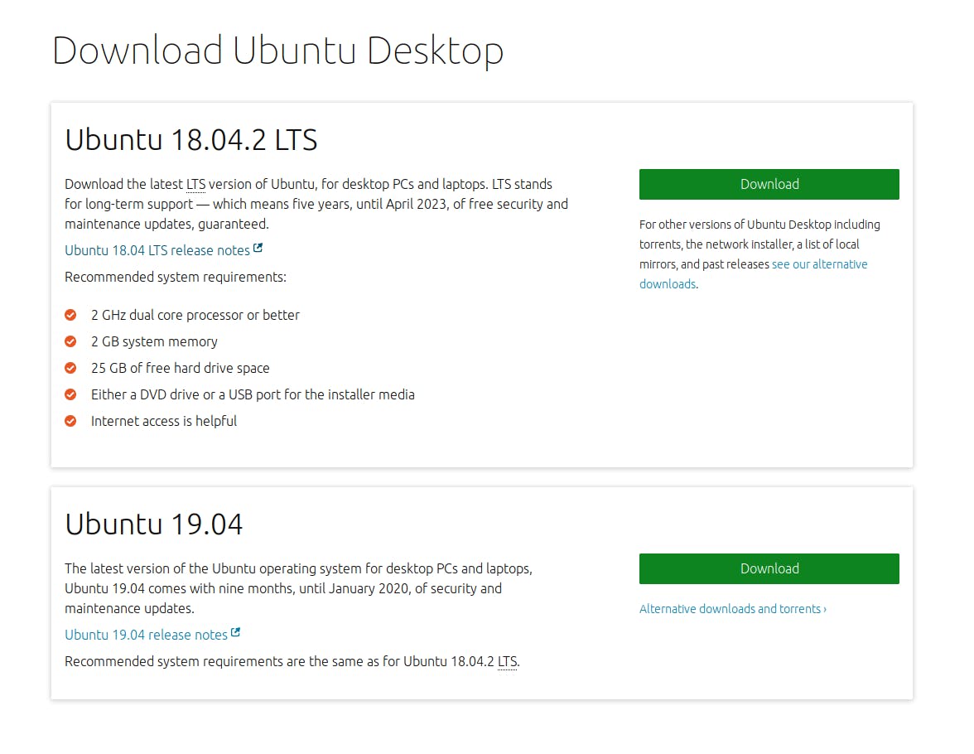Click the checkmark beside 25 GB hard drive space
Viewport: 974px width, 754px height.
[x=71, y=368]
